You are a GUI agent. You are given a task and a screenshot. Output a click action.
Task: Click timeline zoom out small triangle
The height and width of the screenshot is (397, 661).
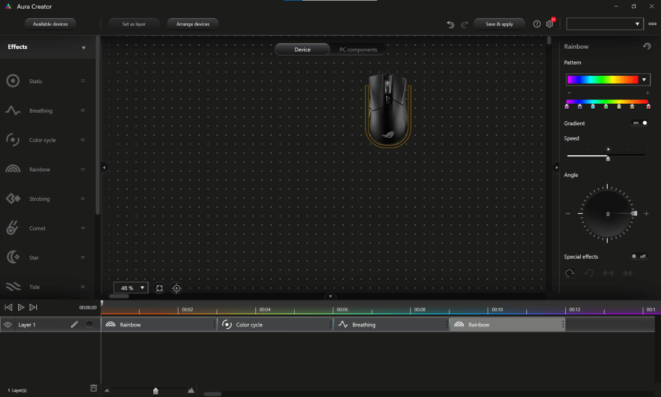[107, 390]
